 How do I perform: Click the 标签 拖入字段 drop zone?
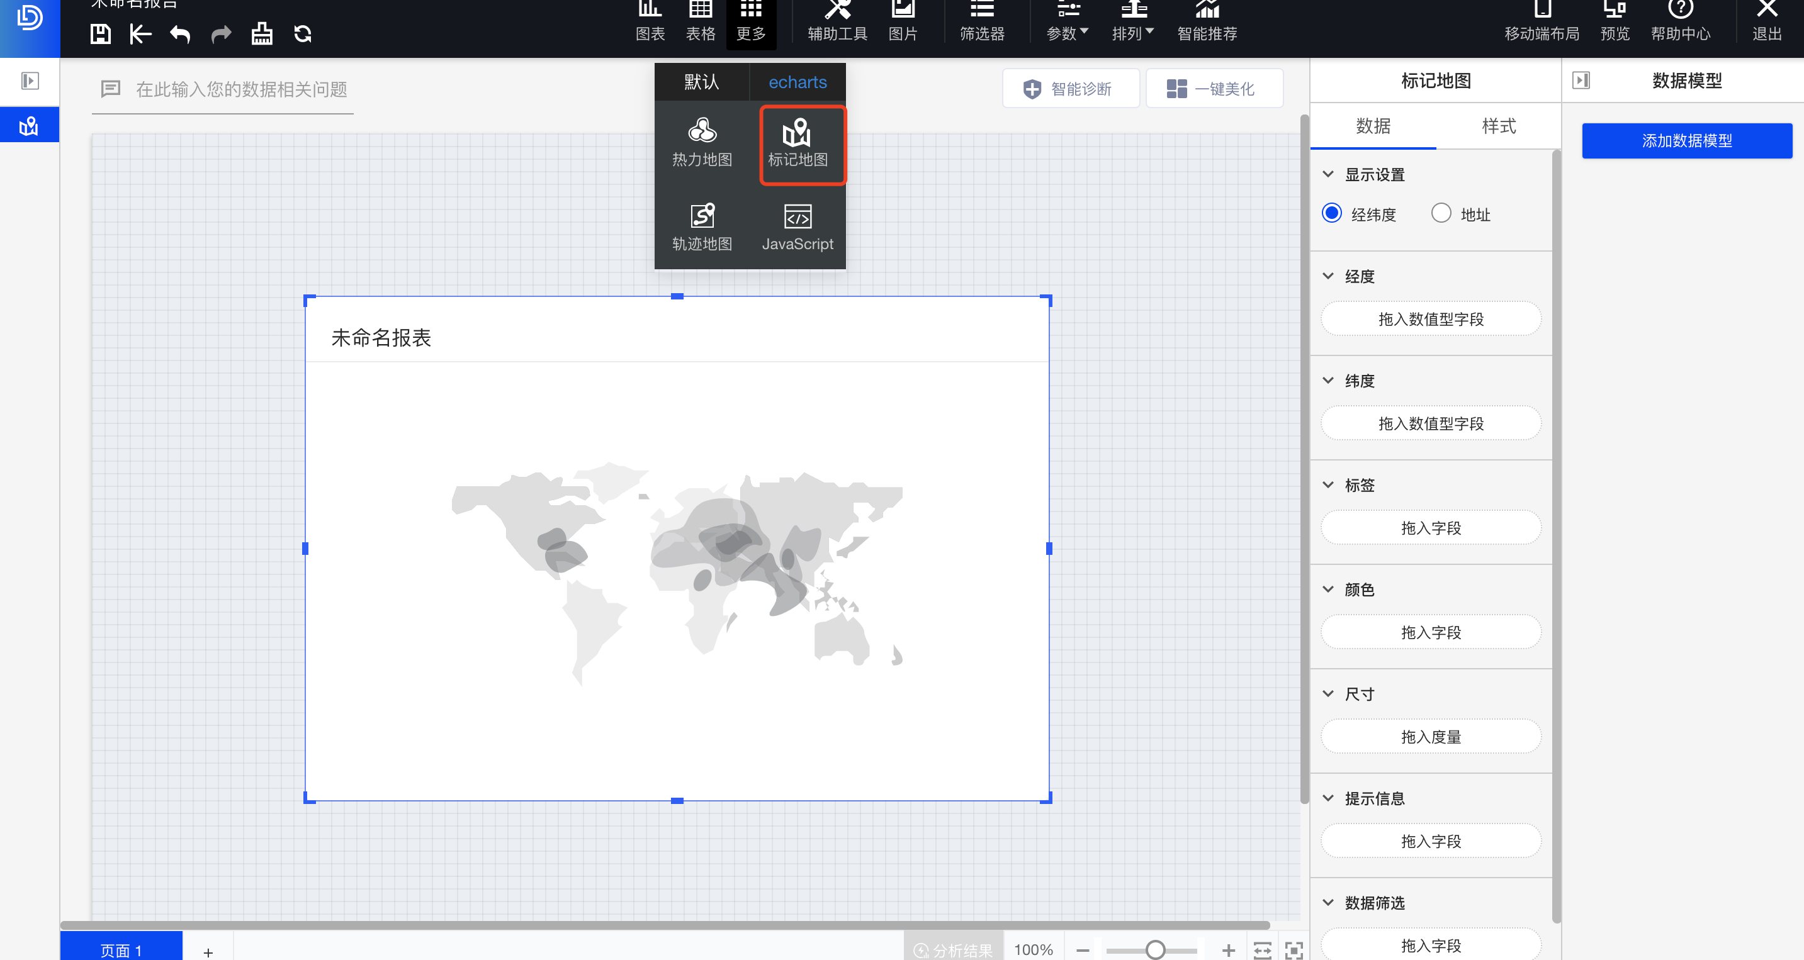pyautogui.click(x=1431, y=528)
